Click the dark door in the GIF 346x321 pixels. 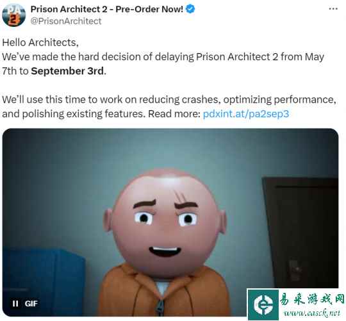tap(301, 232)
